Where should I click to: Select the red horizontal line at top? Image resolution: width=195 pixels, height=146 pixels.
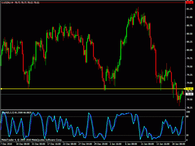click(93, 2)
